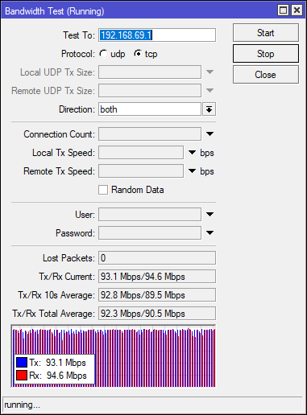This screenshot has width=307, height=415.
Task: Click the Tx/Rx bandwidth graph
Action: coord(114,356)
